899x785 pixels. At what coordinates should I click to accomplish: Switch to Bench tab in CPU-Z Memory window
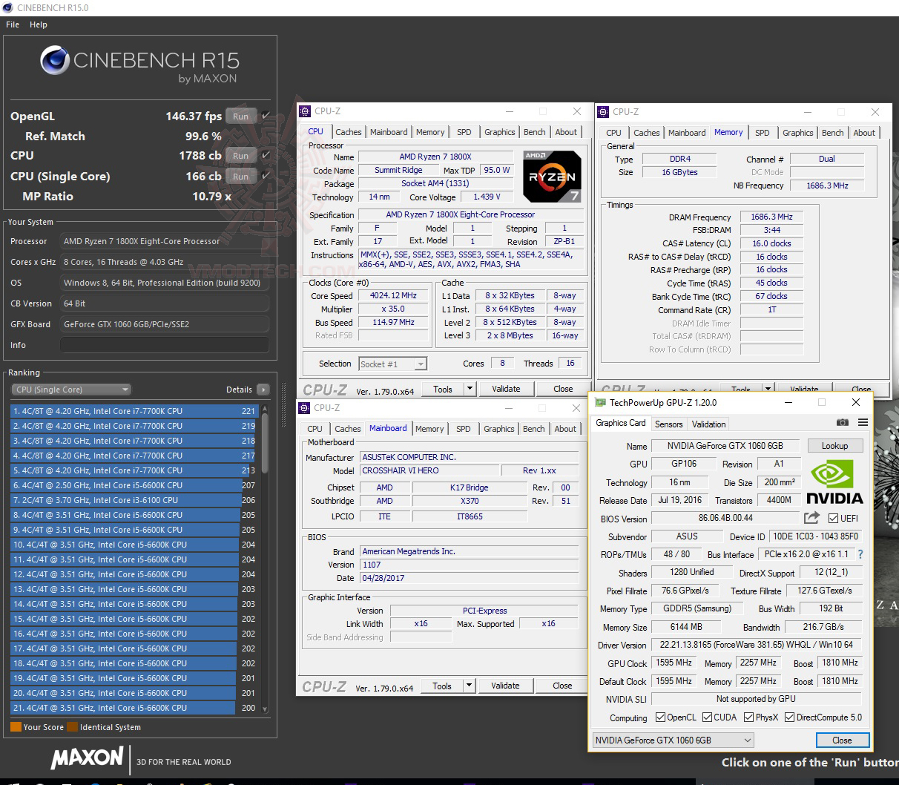tap(832, 133)
